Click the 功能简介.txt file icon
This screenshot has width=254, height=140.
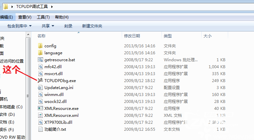[x=40, y=129]
